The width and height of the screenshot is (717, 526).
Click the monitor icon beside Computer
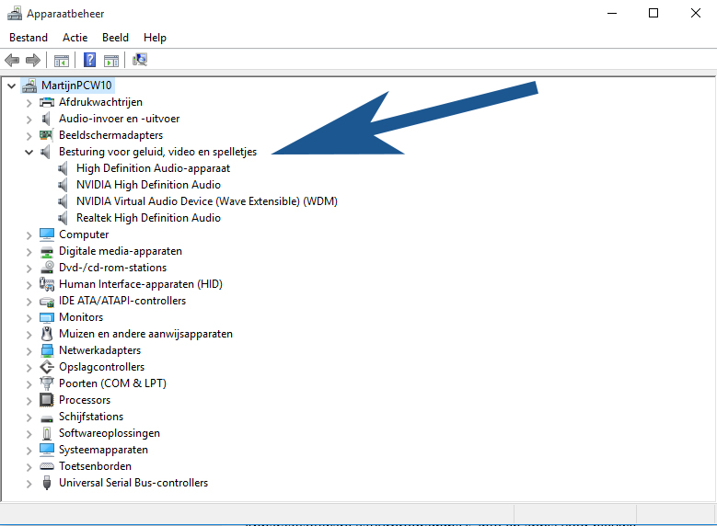[x=47, y=234]
